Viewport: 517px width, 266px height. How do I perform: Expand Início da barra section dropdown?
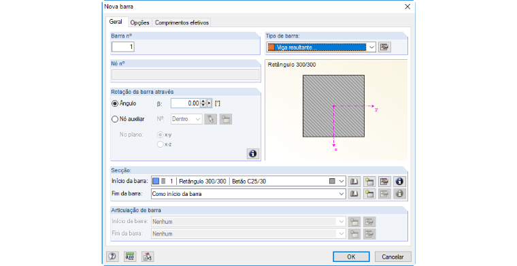coord(341,181)
